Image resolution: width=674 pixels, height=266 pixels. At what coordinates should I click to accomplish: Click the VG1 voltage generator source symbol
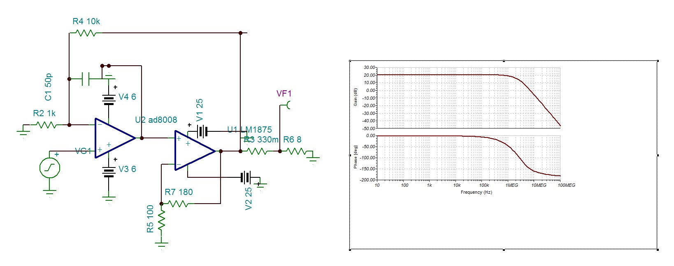tap(50, 167)
